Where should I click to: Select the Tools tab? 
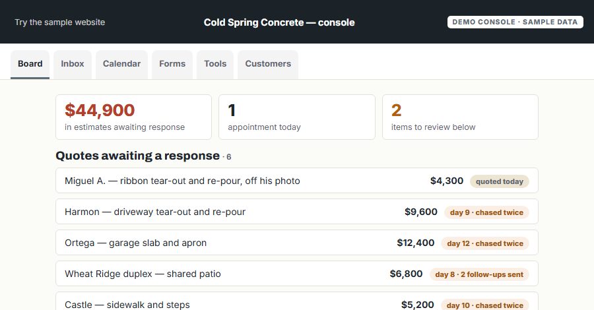(x=215, y=64)
